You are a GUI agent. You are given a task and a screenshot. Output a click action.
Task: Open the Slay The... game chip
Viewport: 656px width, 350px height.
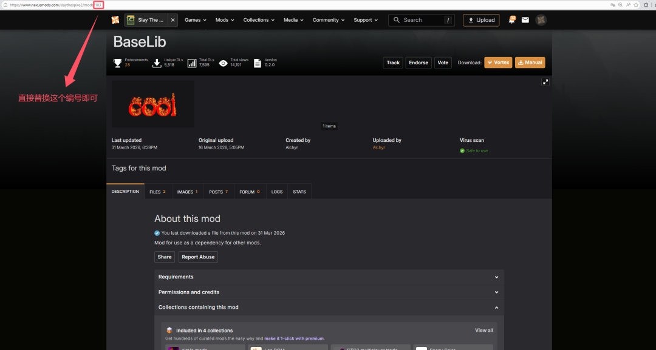pos(146,20)
